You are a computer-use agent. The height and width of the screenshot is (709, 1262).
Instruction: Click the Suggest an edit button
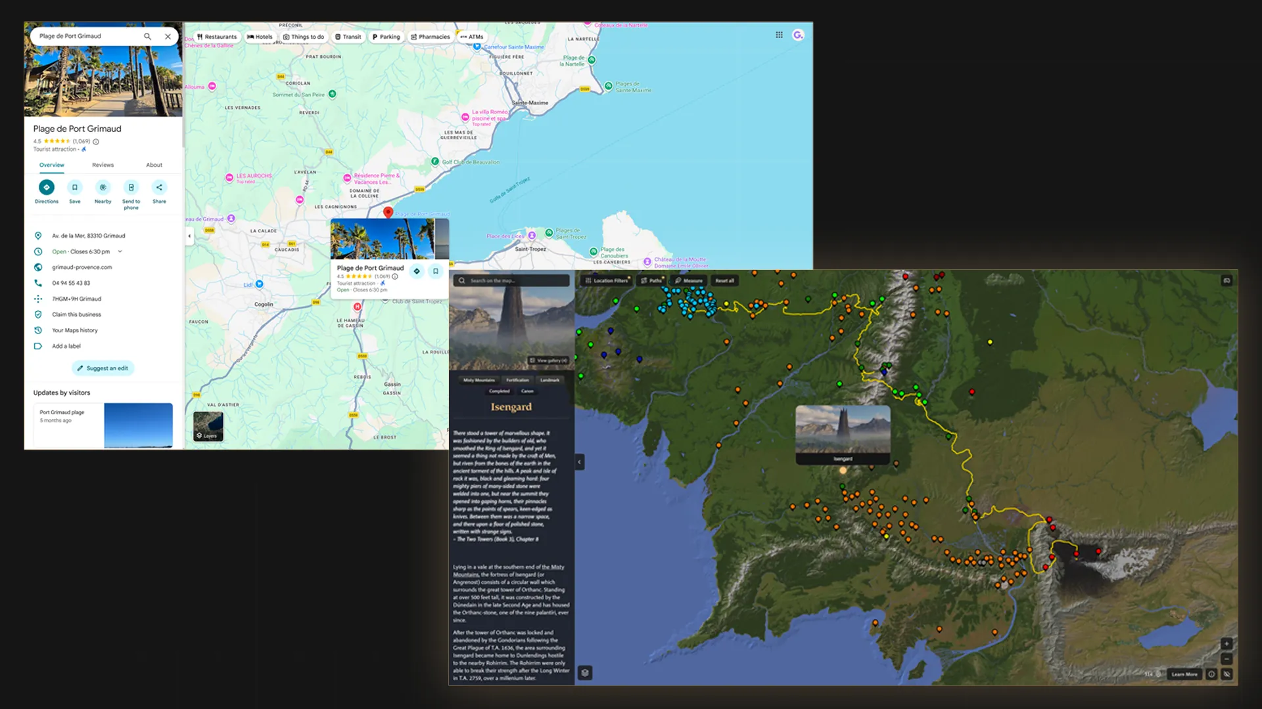tap(103, 368)
